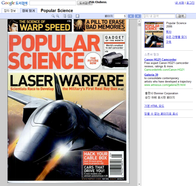Go to the next page
The width and height of the screenshot is (196, 186).
138,16
